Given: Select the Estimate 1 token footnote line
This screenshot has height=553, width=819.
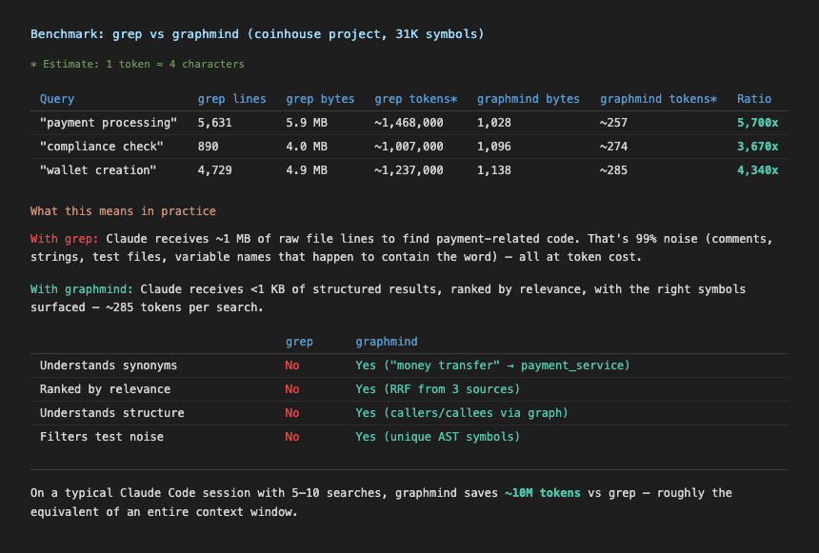Looking at the screenshot, I should tap(137, 64).
